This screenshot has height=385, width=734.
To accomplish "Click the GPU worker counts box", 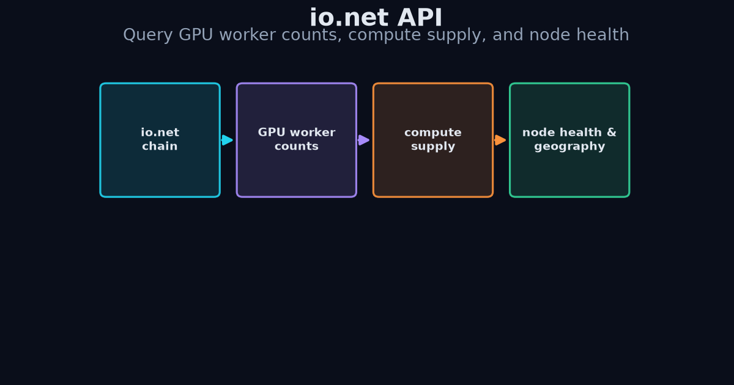I will (297, 140).
